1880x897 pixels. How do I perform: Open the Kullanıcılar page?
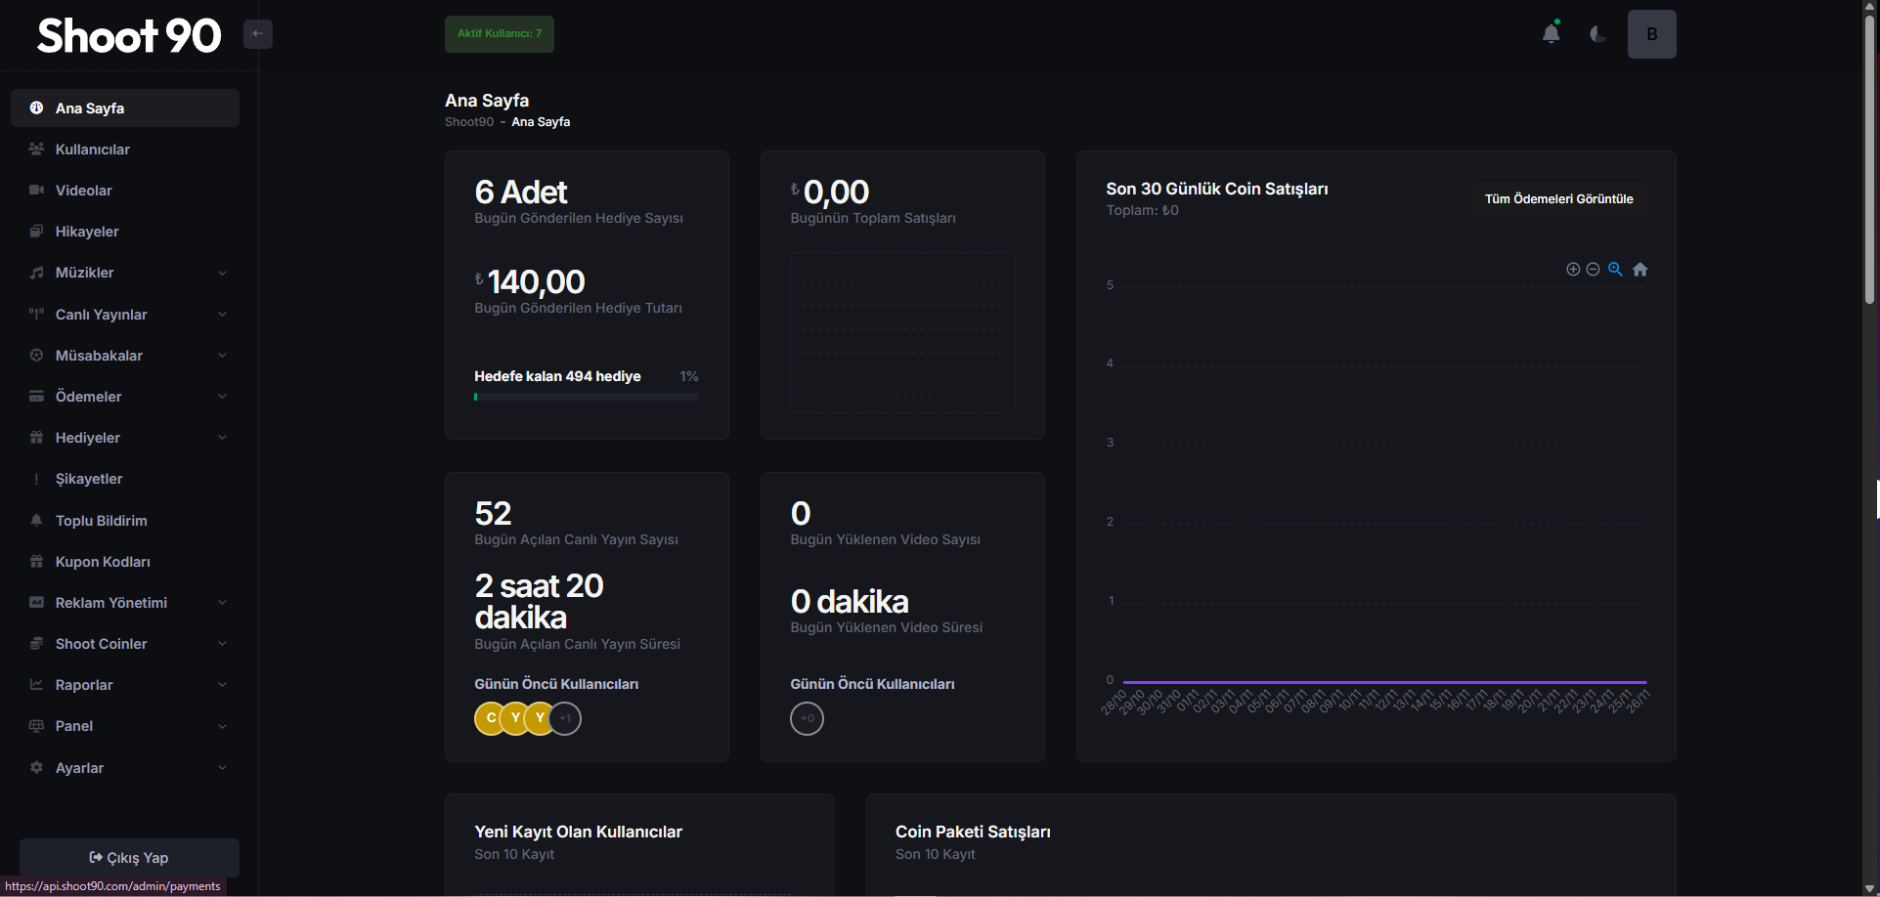click(x=93, y=149)
